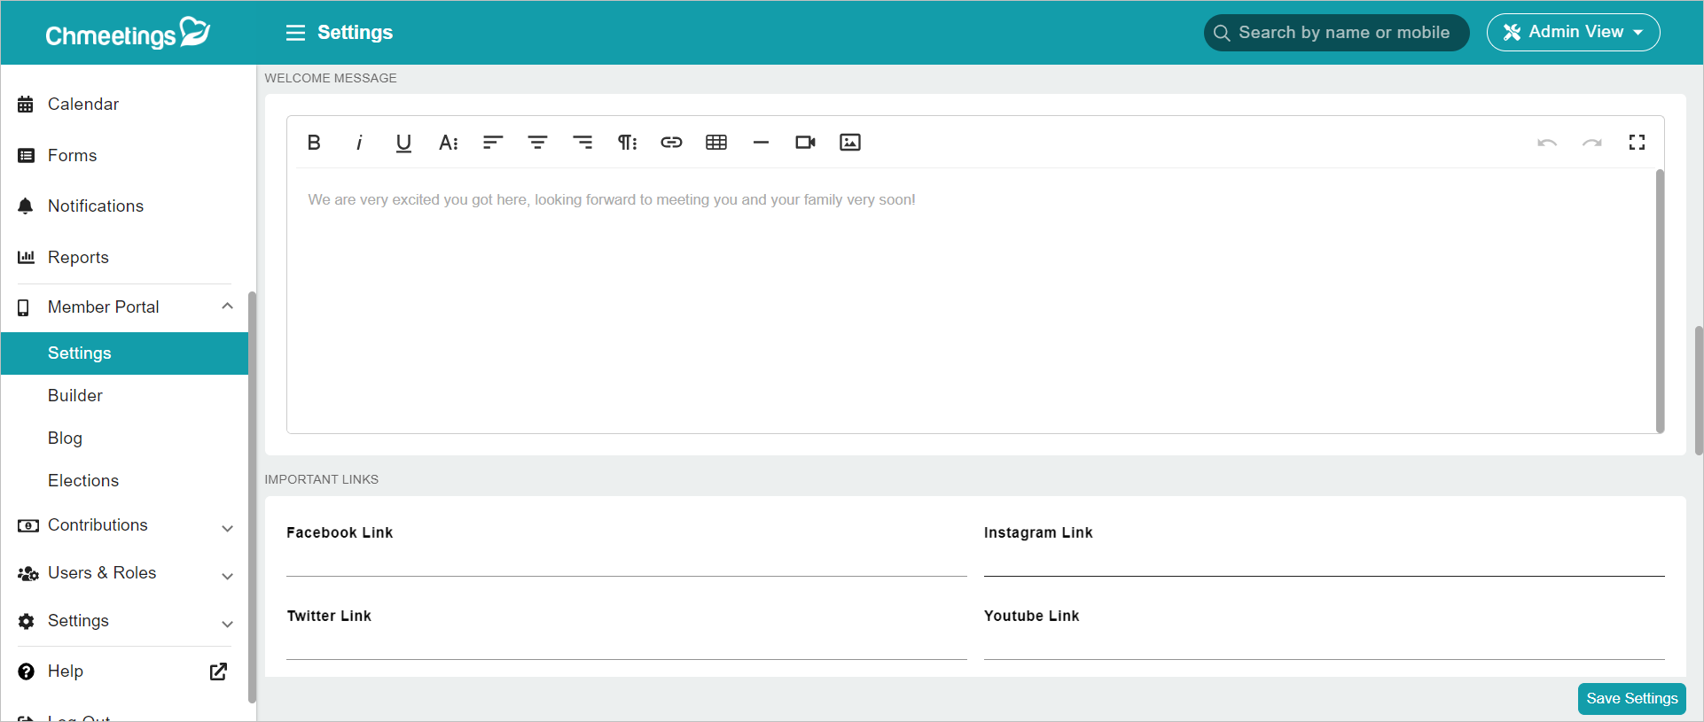The width and height of the screenshot is (1704, 722).
Task: Click the sidebar vertical scrollbar
Action: coord(252,497)
